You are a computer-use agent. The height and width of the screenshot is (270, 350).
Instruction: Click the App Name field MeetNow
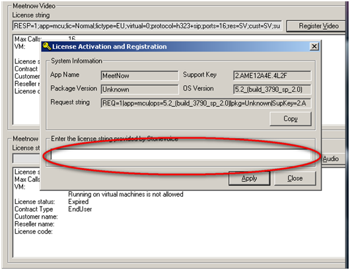click(139, 76)
